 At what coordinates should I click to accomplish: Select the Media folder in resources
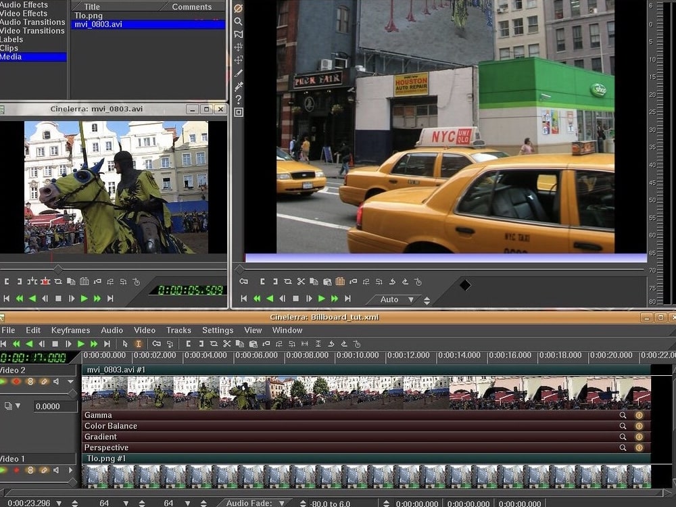(x=33, y=57)
